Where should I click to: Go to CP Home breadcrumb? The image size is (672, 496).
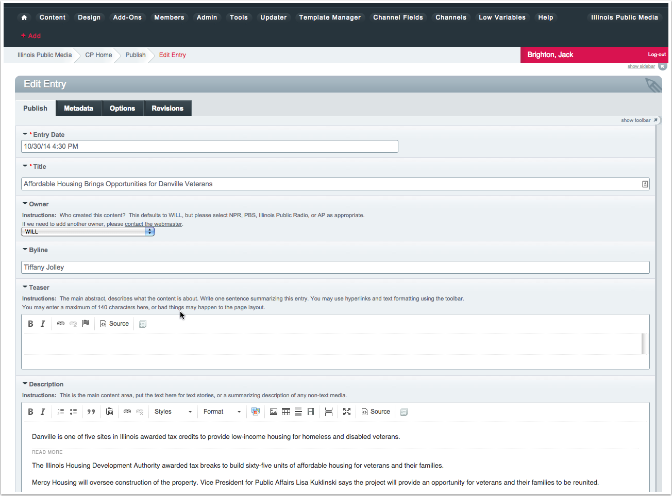click(98, 55)
